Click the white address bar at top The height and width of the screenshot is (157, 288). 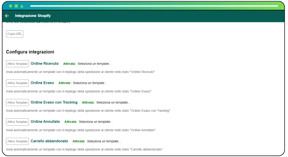154,6
